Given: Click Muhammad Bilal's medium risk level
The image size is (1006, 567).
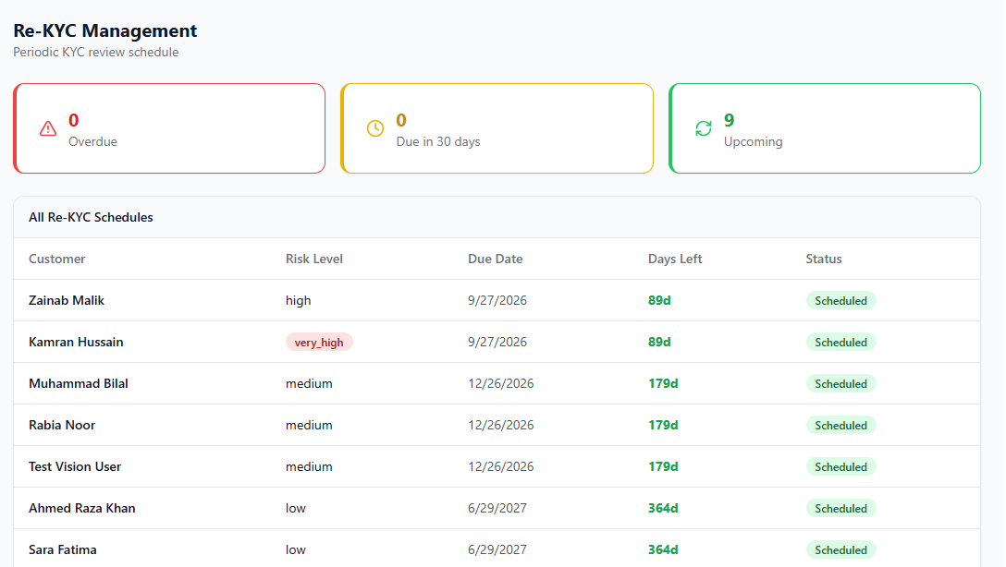Looking at the screenshot, I should 309,384.
